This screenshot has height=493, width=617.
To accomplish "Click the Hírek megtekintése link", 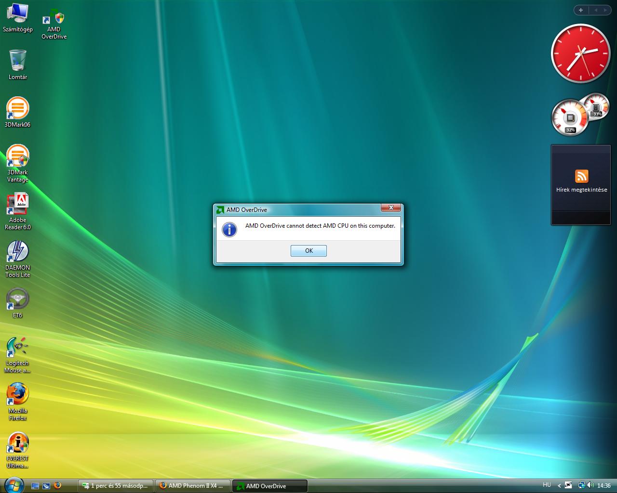I will pos(582,190).
